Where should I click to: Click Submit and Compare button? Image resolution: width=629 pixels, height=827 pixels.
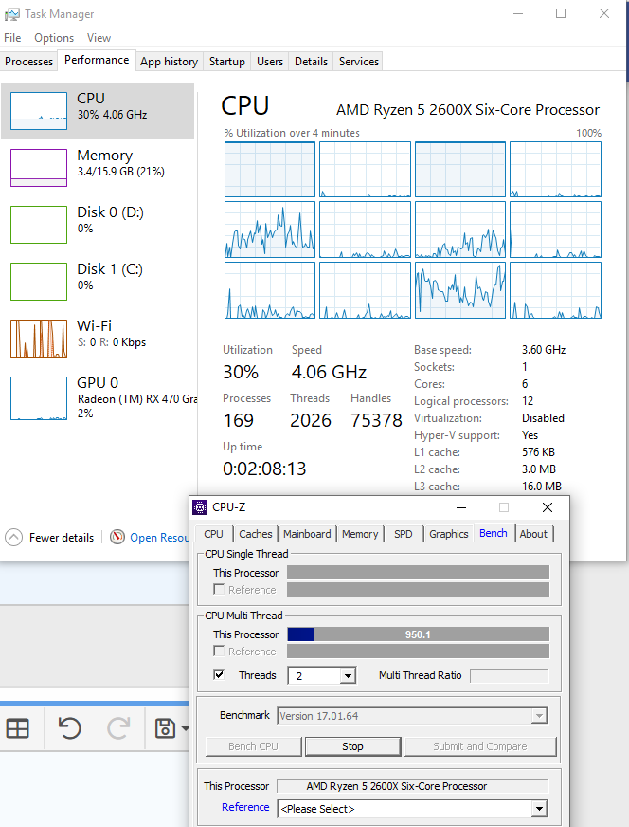(x=480, y=746)
